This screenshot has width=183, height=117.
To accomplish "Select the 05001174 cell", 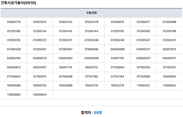I will (x=66, y=67).
